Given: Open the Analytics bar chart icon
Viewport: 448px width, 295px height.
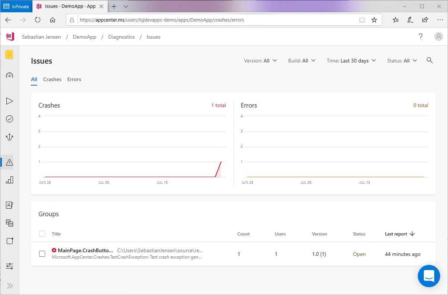Looking at the screenshot, I should click(10, 180).
